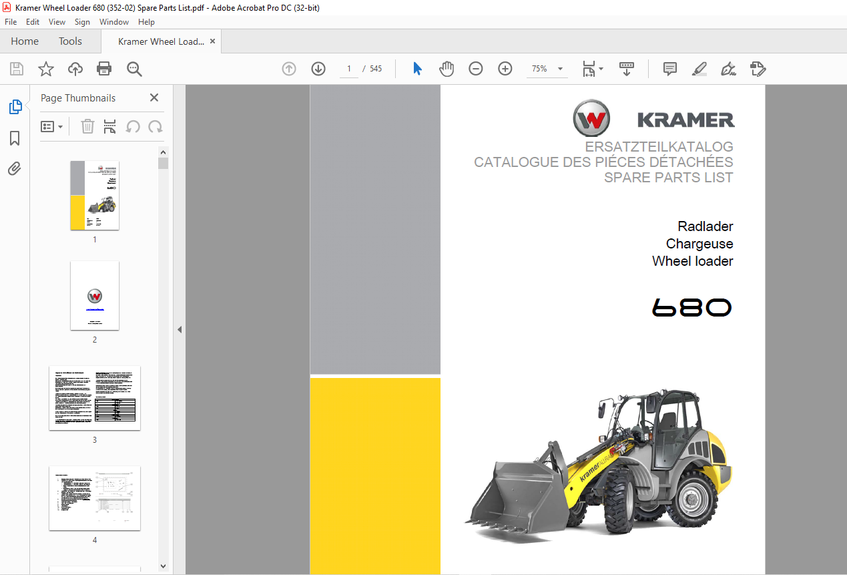Click the upload to cloud icon
This screenshot has width=847, height=575.
click(75, 69)
